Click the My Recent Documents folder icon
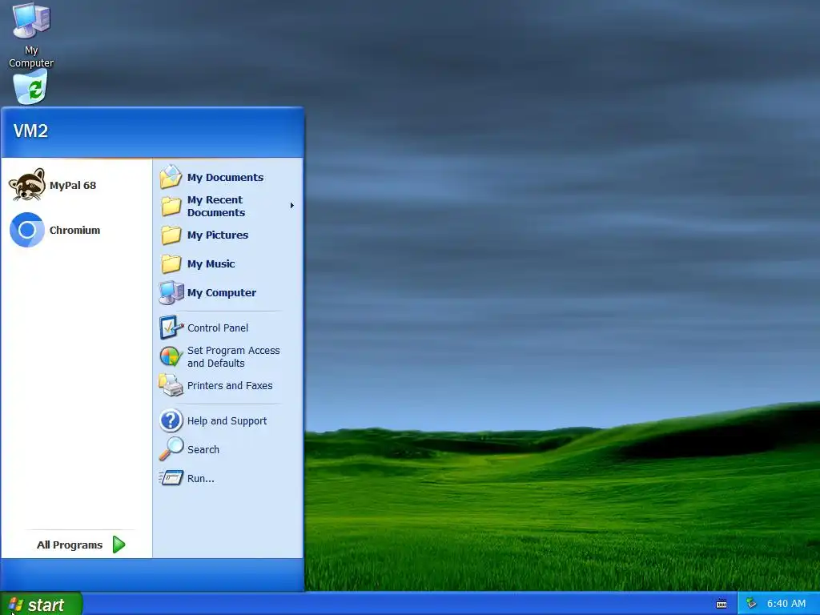 [171, 206]
